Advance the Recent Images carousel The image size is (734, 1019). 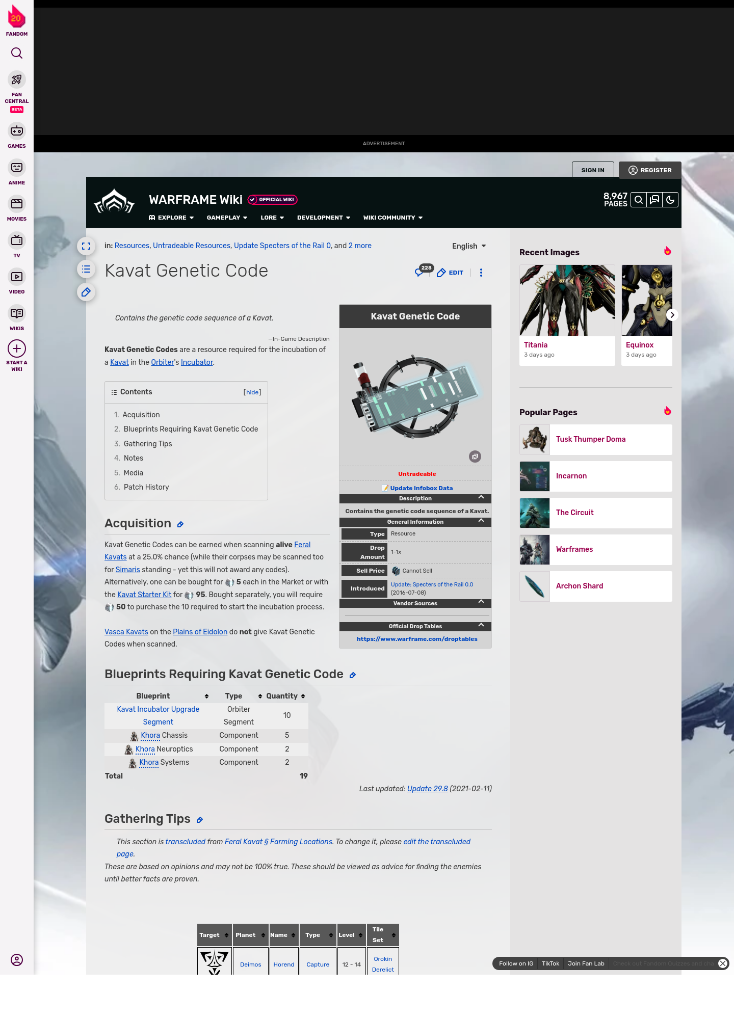coord(672,315)
